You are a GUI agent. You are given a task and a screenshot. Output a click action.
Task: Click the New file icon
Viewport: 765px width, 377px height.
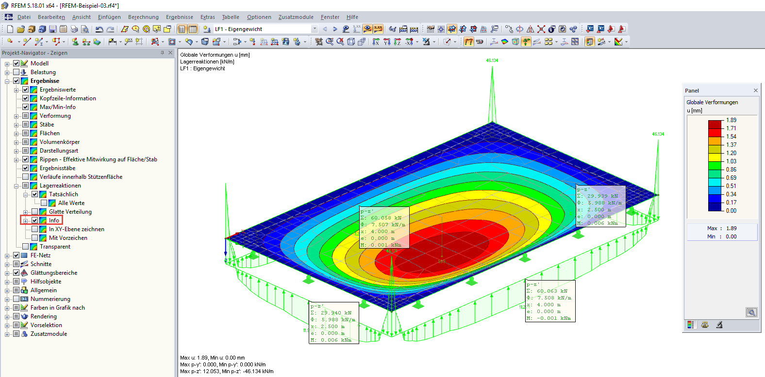(10, 29)
